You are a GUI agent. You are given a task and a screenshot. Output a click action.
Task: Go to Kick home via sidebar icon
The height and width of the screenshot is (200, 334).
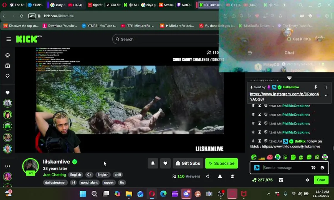coord(7,55)
